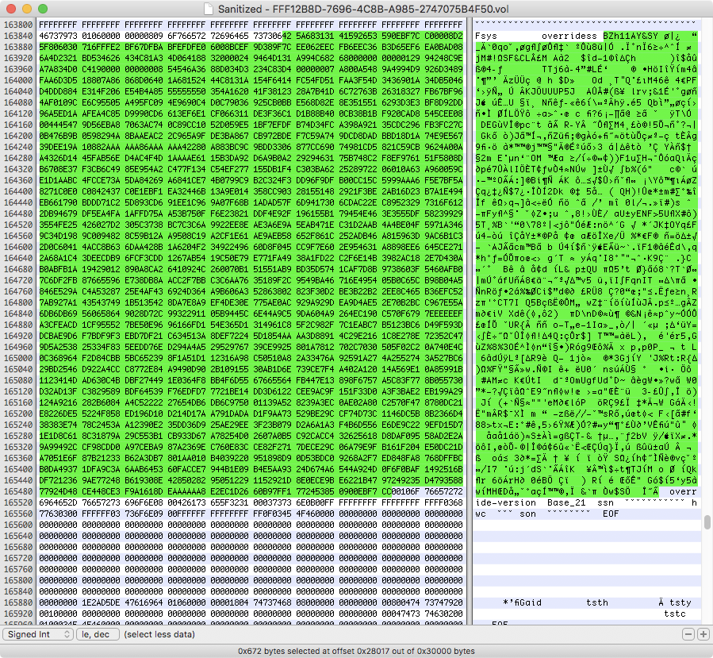Click hex group 5A683131
The image size is (713, 658).
(x=315, y=36)
